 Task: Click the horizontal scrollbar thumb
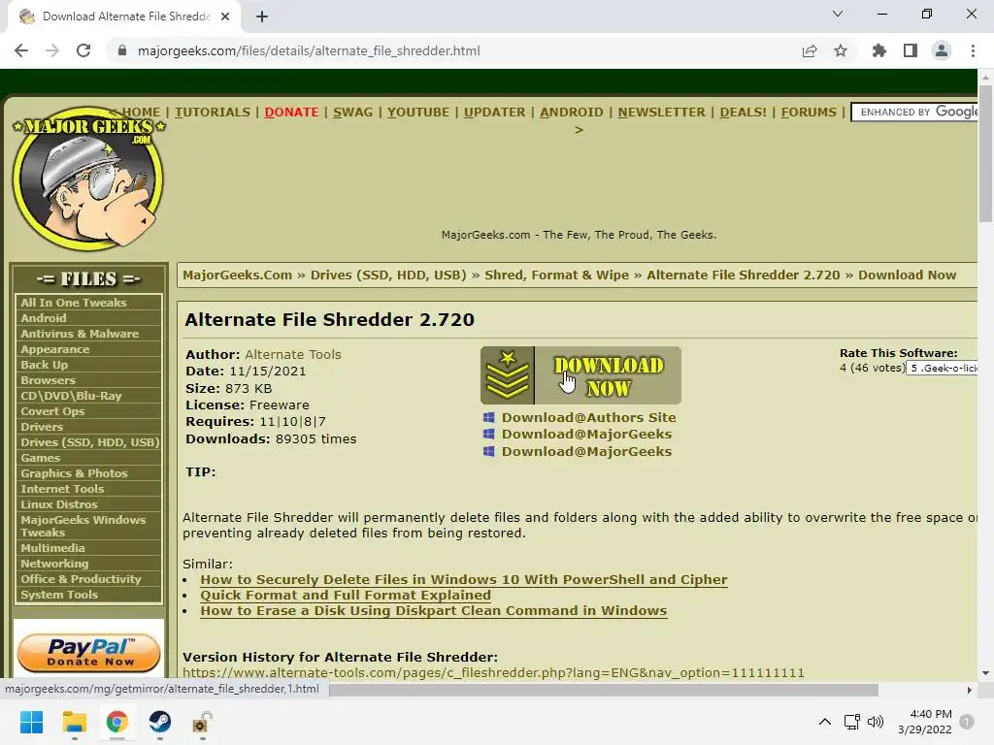pyautogui.click(x=604, y=690)
